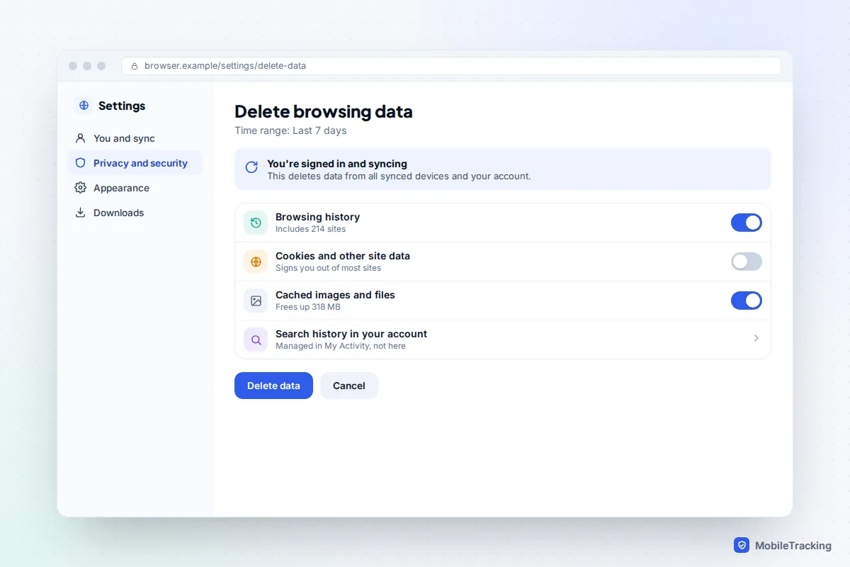
Task: Click the download arrow icon beside Downloads
Action: [80, 213]
